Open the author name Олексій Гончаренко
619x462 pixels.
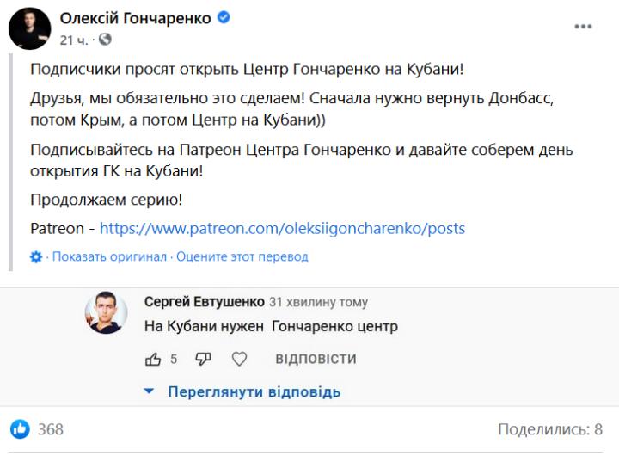135,19
